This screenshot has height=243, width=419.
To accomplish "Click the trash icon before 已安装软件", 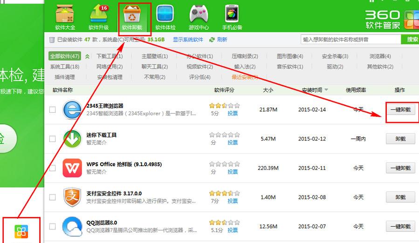I will tap(52, 40).
